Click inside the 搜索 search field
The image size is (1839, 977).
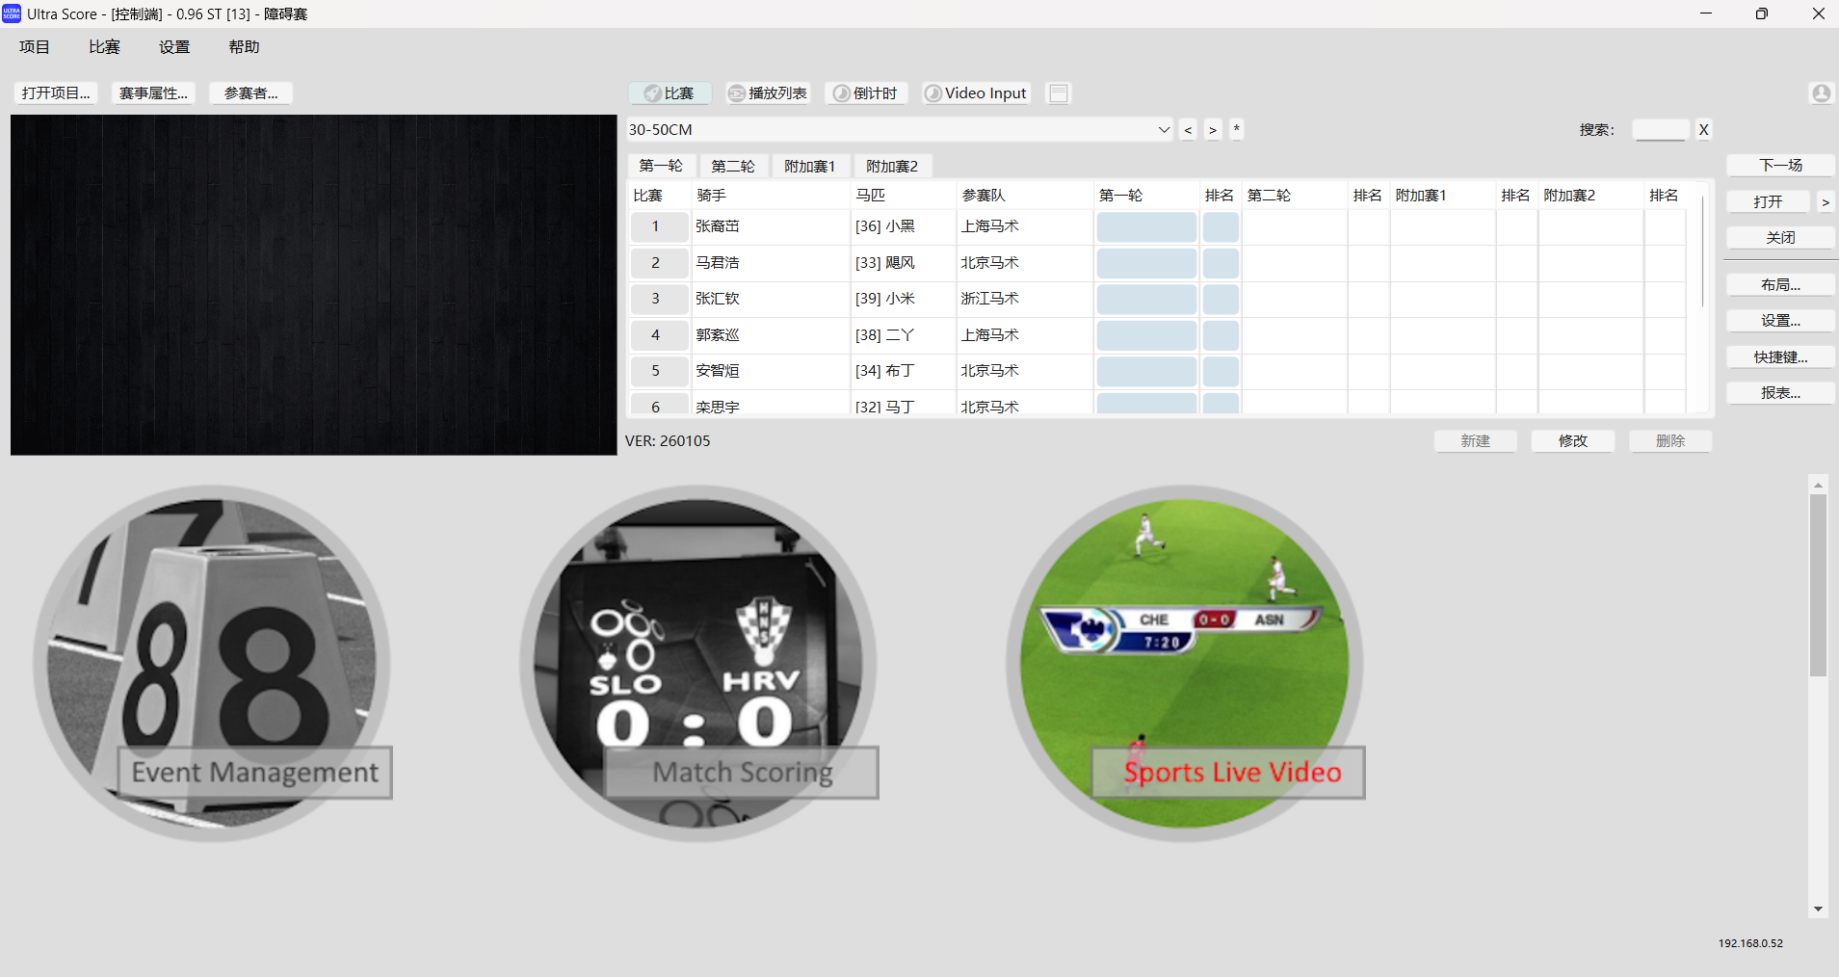[x=1660, y=130]
